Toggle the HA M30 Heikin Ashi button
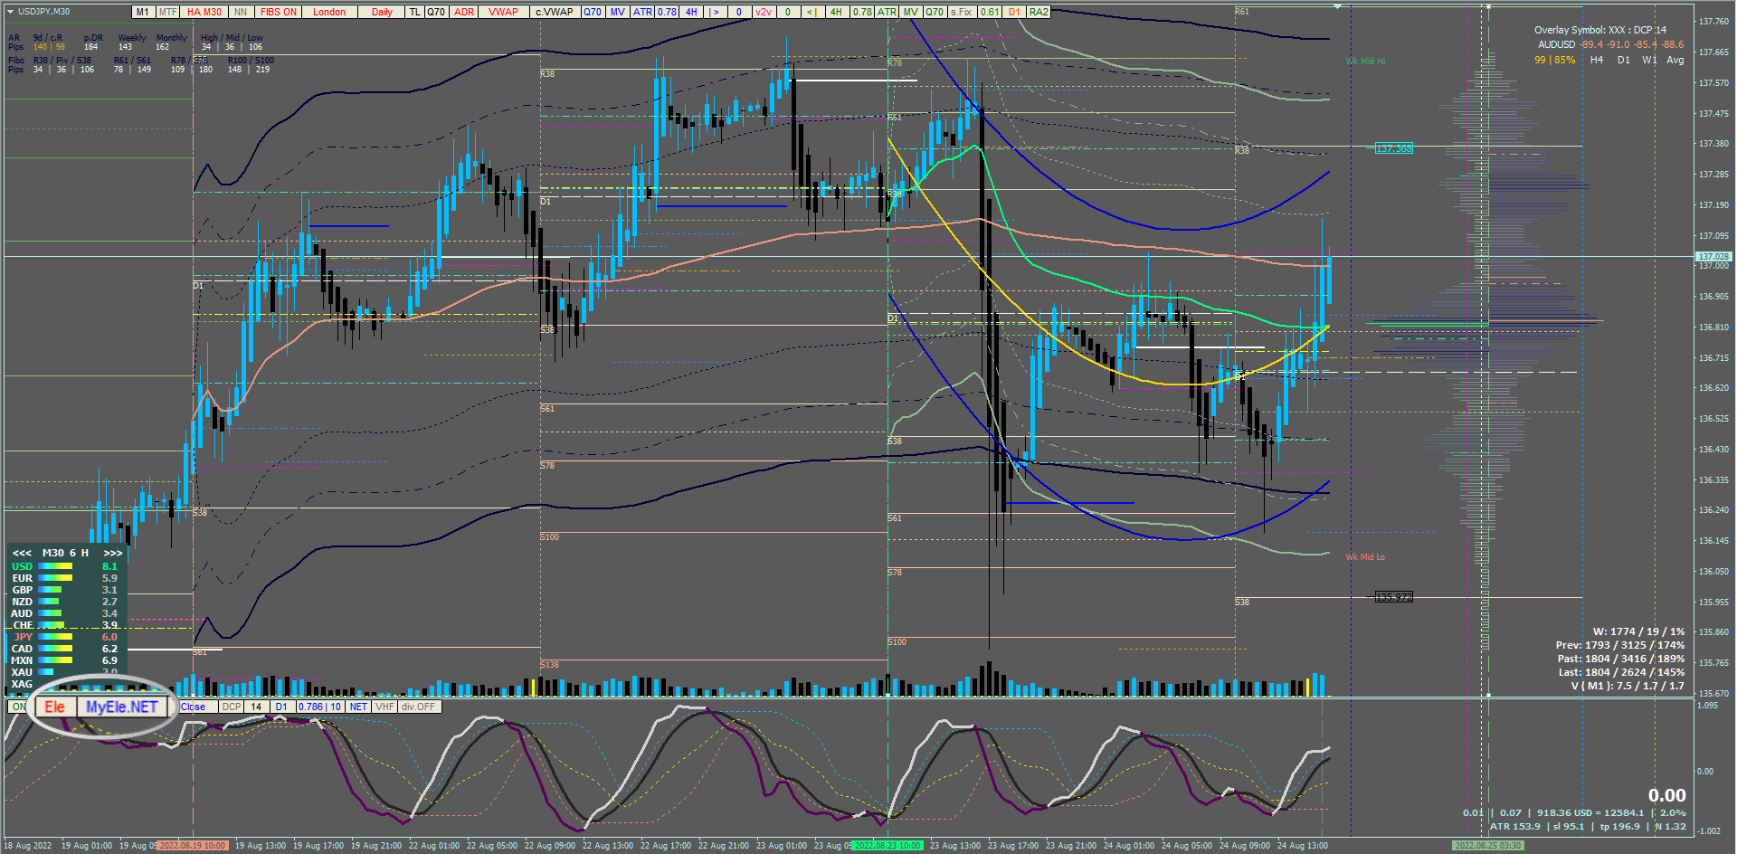 [x=204, y=12]
